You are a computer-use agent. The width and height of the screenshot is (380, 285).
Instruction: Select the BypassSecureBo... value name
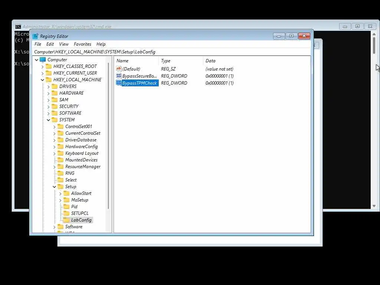click(140, 76)
